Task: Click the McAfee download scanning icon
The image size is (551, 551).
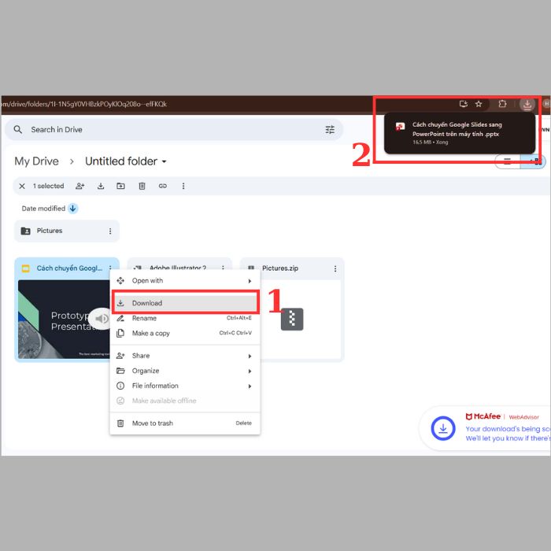Action: 442,428
